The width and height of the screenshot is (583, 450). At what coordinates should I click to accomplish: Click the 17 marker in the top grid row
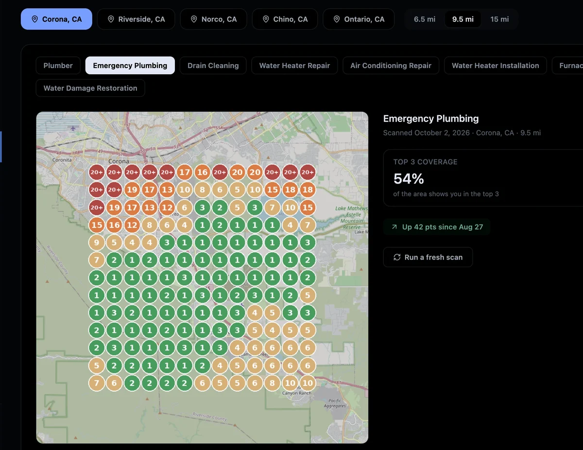click(x=185, y=172)
